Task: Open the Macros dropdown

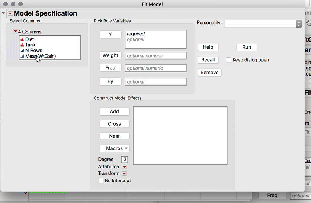Action: (x=115, y=148)
